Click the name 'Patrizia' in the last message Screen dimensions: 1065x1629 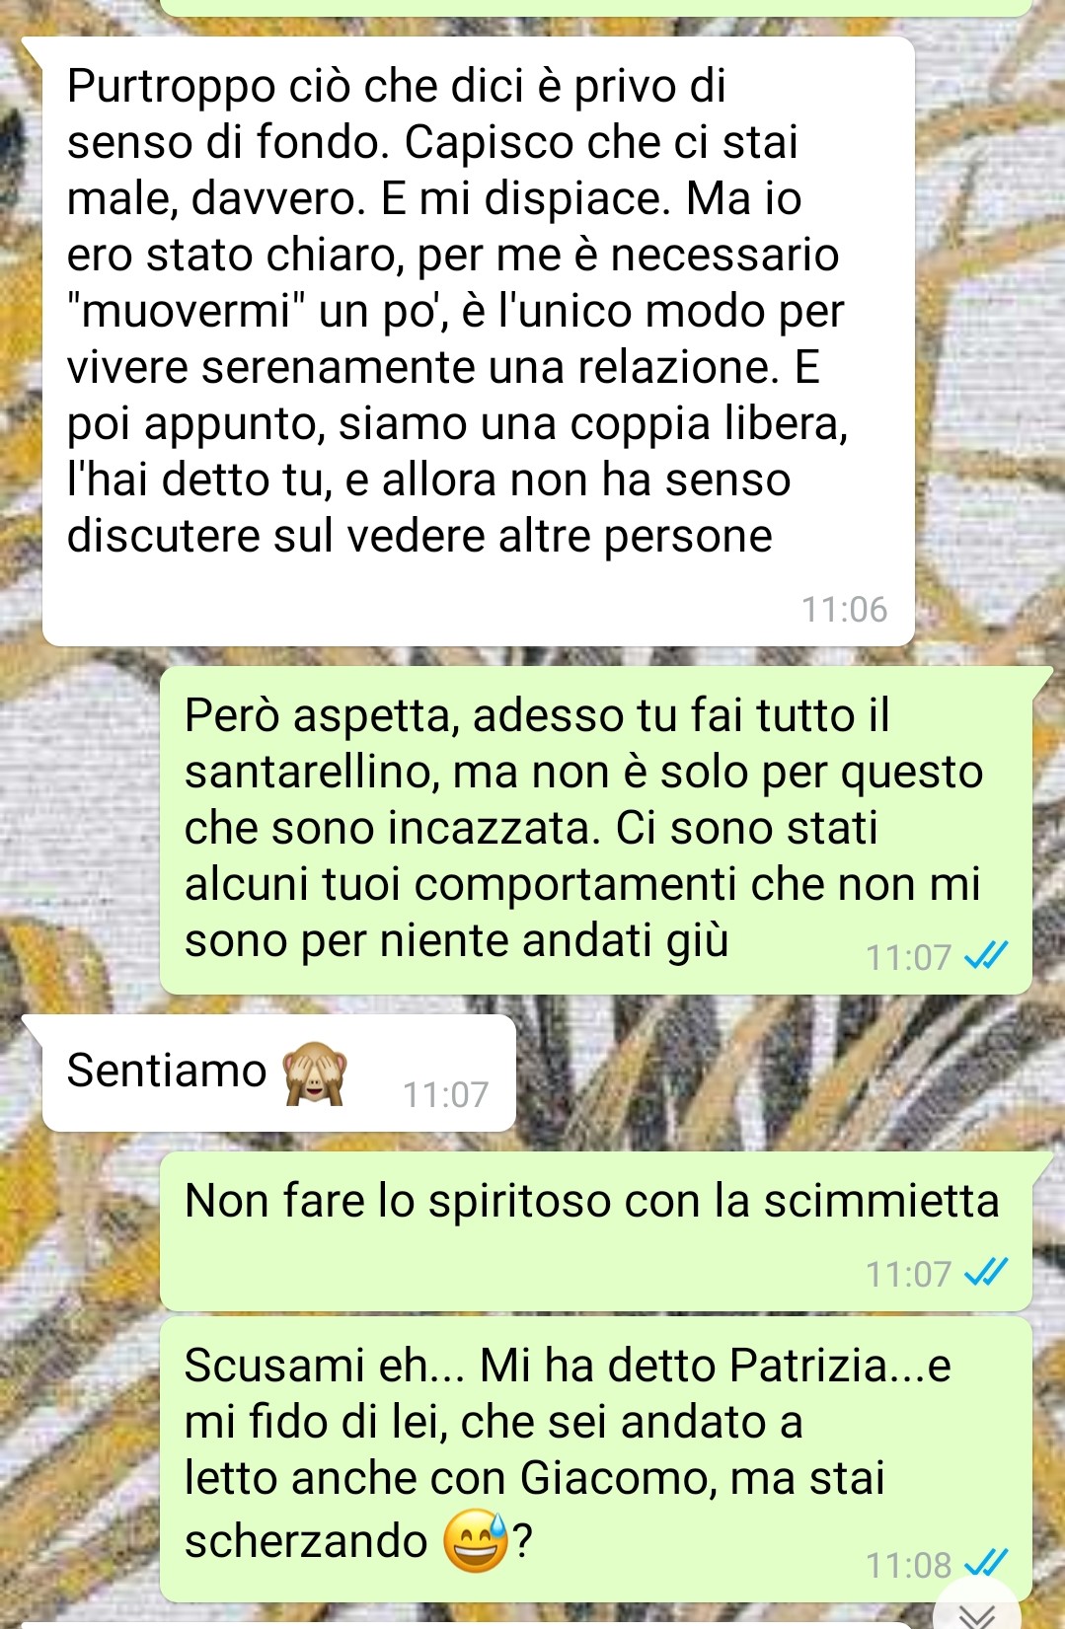coord(808,1366)
